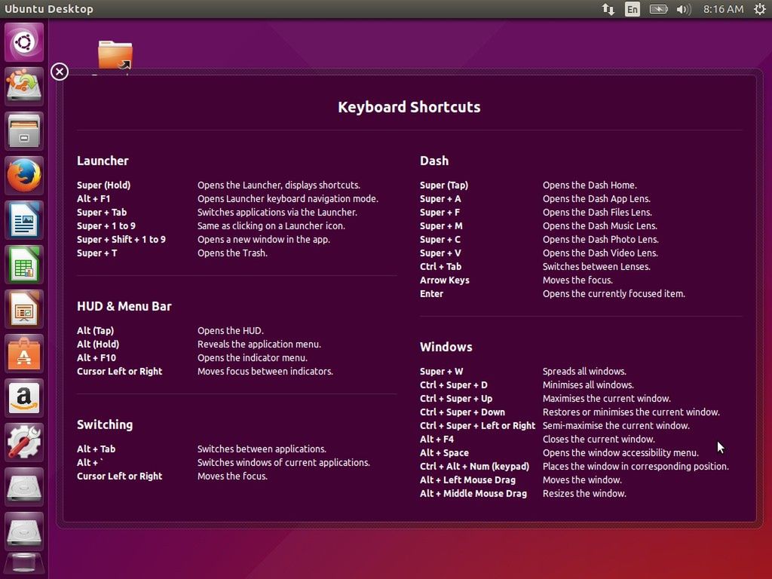
Task: Open the 8:16 AM clock menu
Action: coord(723,9)
